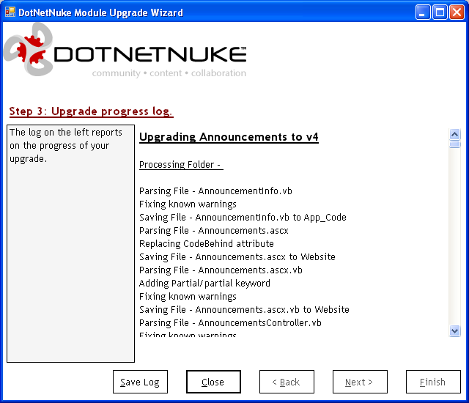Go back using the < Back button
469x403 pixels.
287,382
